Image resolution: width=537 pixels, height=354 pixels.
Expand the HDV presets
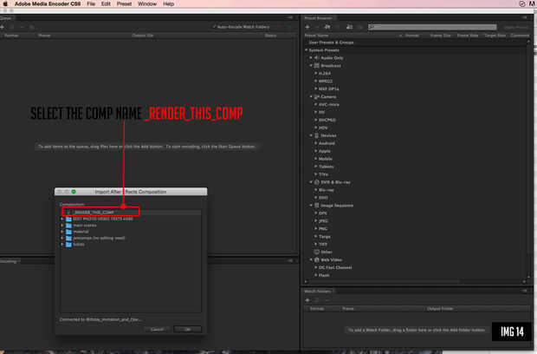coord(316,128)
